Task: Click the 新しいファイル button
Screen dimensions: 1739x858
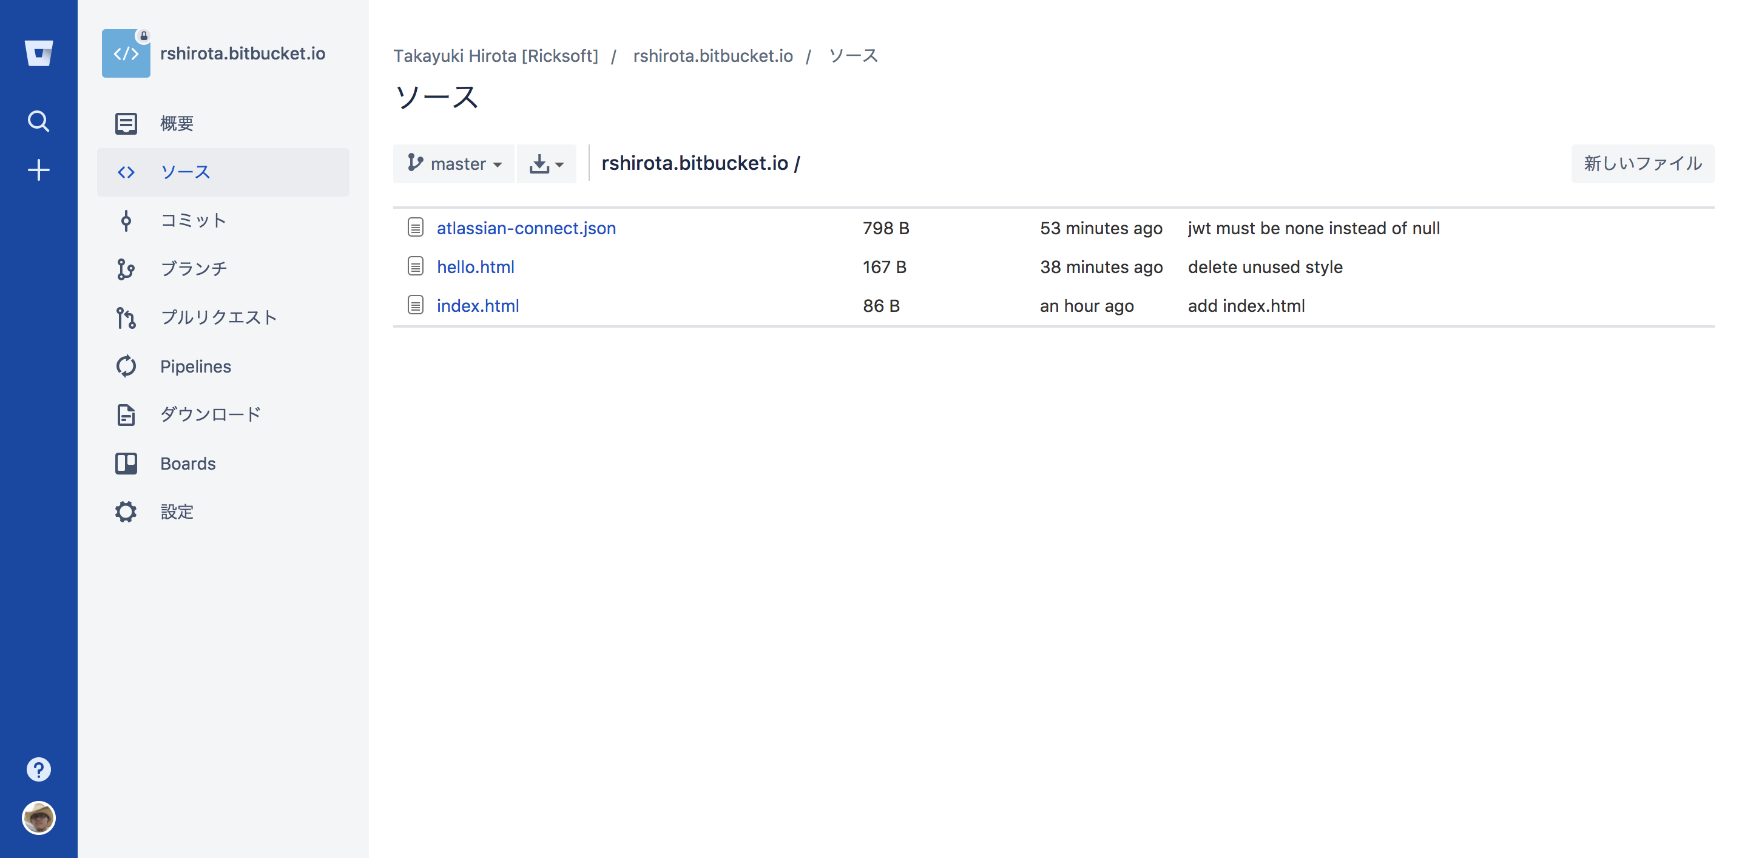Action: pos(1643,163)
